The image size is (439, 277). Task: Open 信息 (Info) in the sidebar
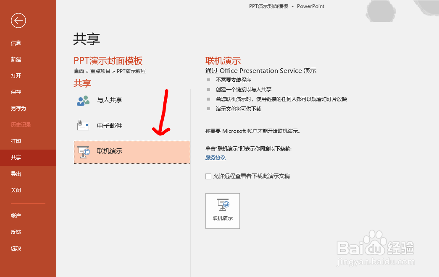16,43
